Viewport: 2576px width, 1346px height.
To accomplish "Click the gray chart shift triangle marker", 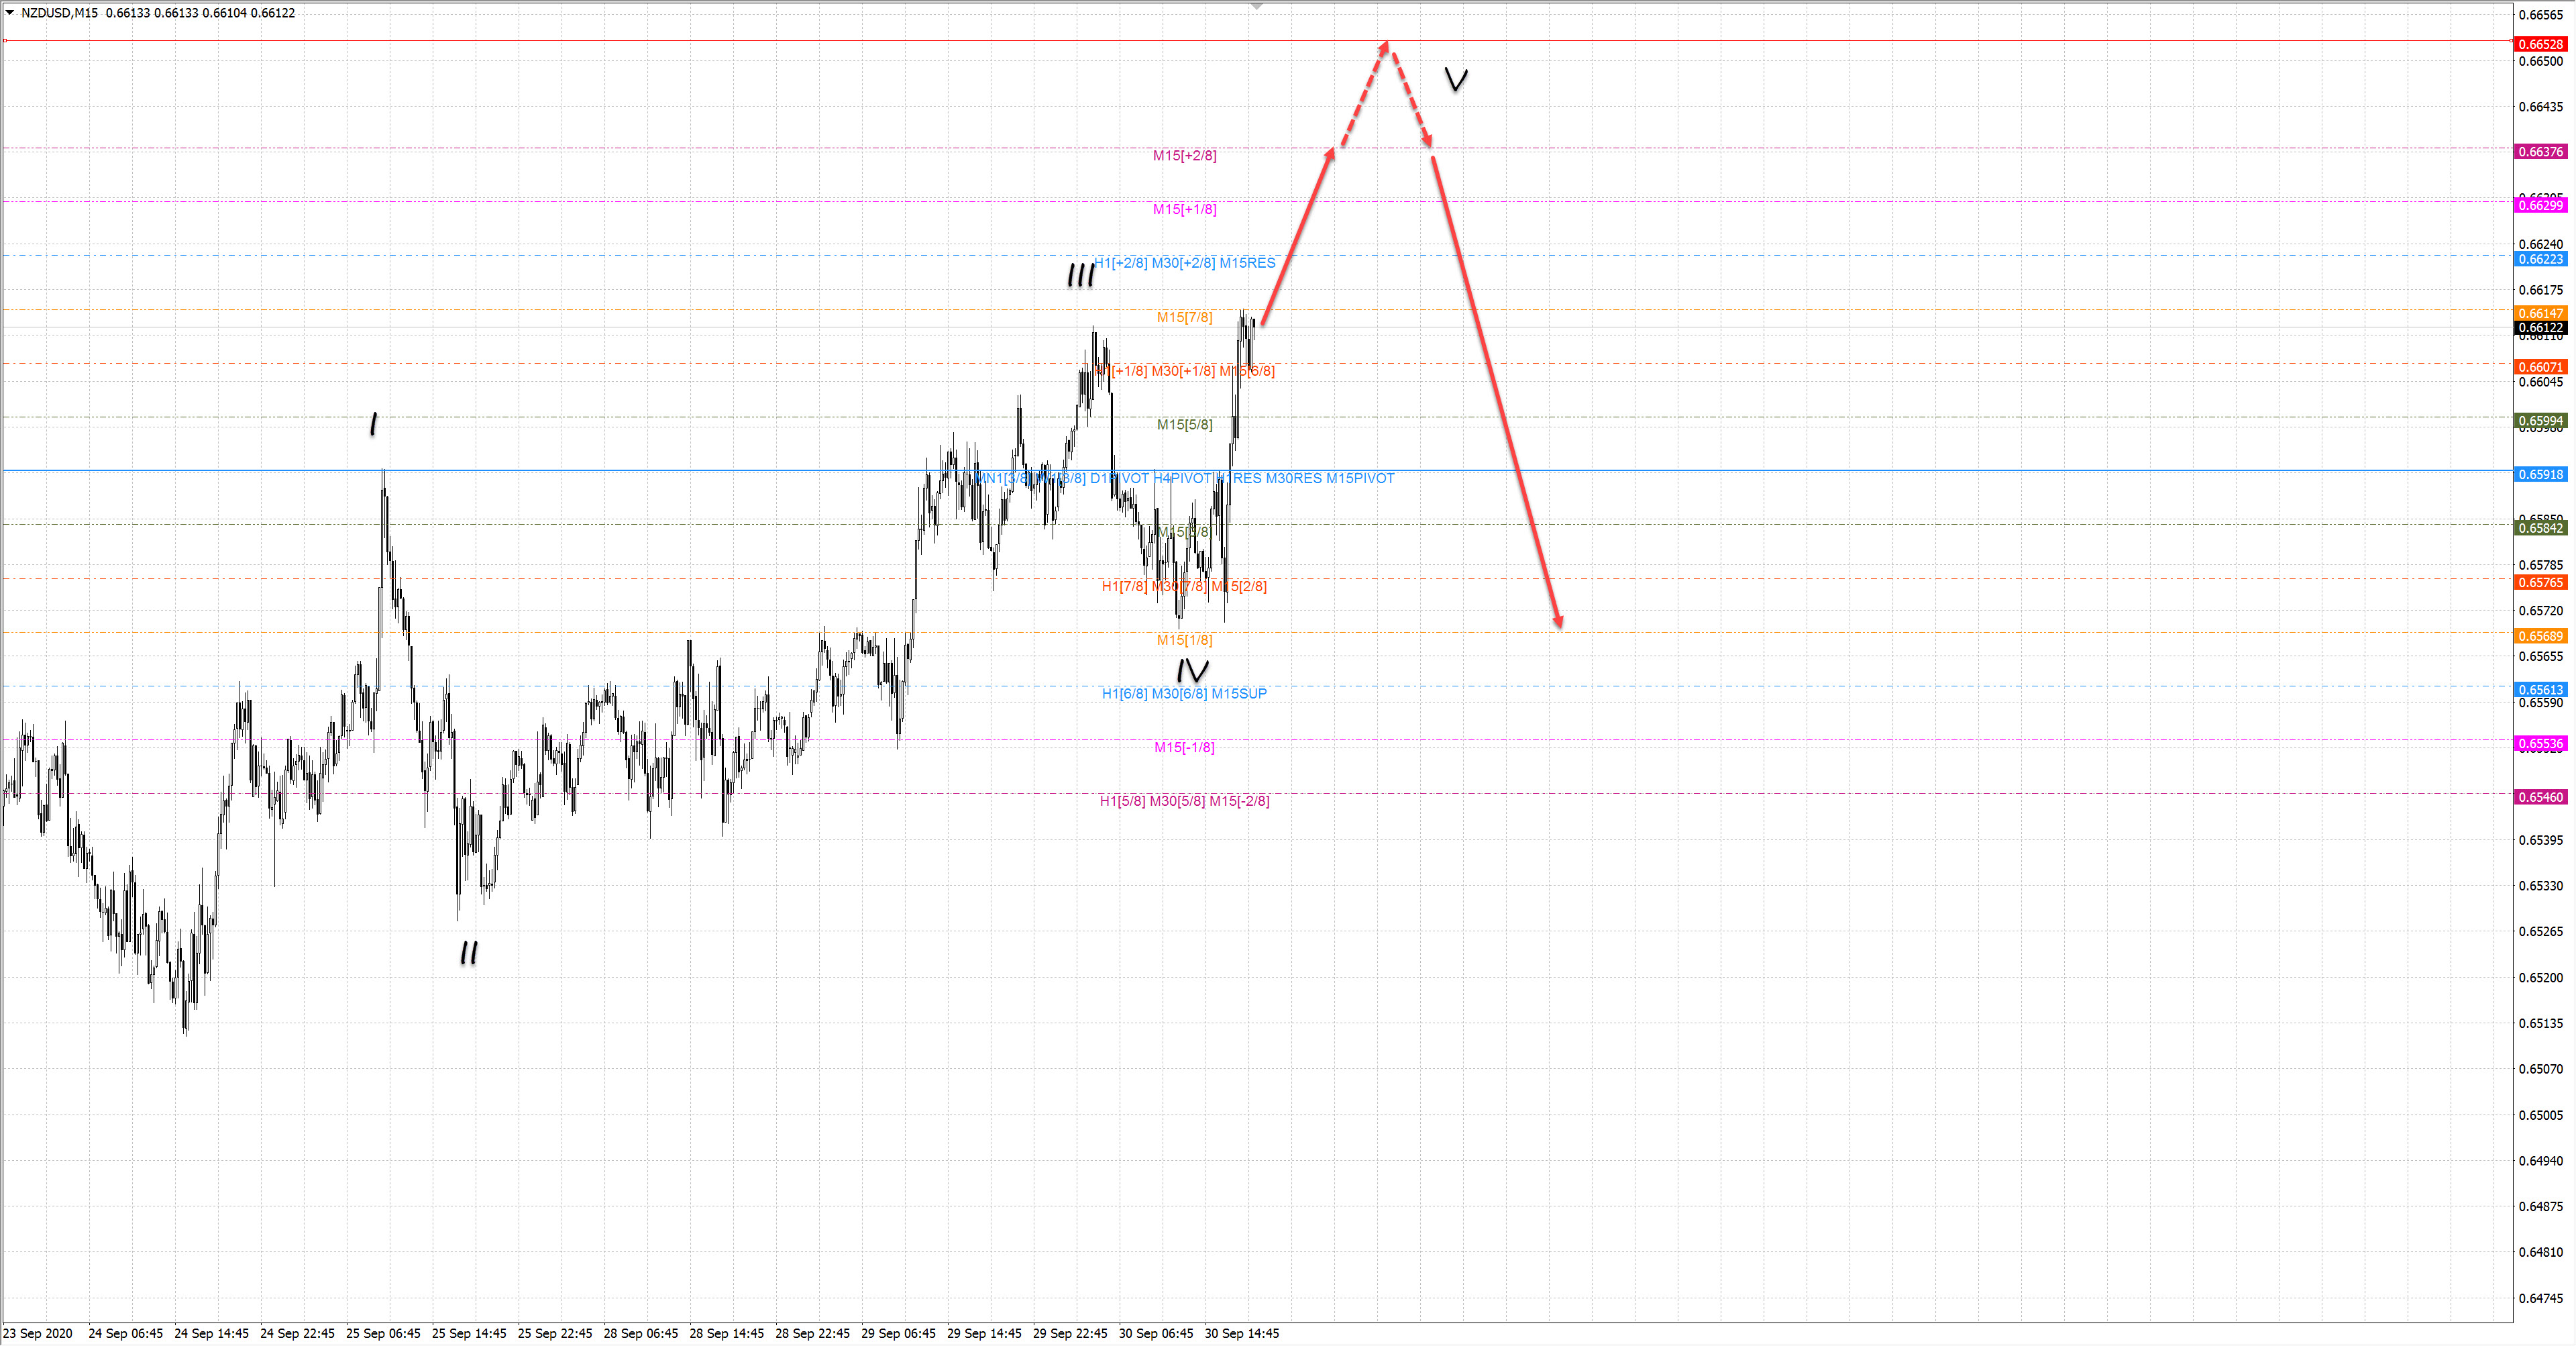I will pos(1257,7).
